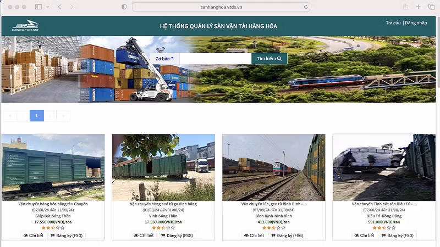Image resolution: width=440 pixels, height=247 pixels.
Task: Click the Safari sidebar toggle icon
Action: pyautogui.click(x=38, y=7)
